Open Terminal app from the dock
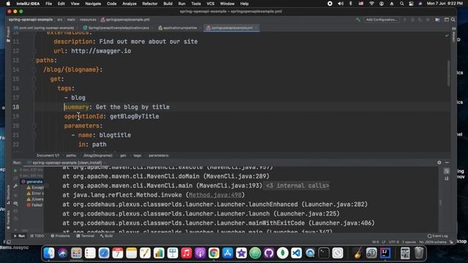The height and width of the screenshot is (263, 468). (323, 254)
